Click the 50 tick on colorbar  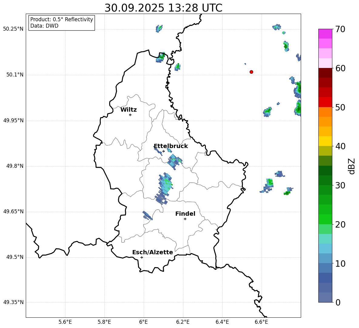(340, 107)
